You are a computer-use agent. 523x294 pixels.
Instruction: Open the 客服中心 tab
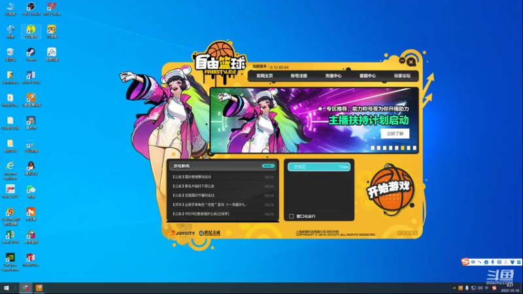click(367, 76)
